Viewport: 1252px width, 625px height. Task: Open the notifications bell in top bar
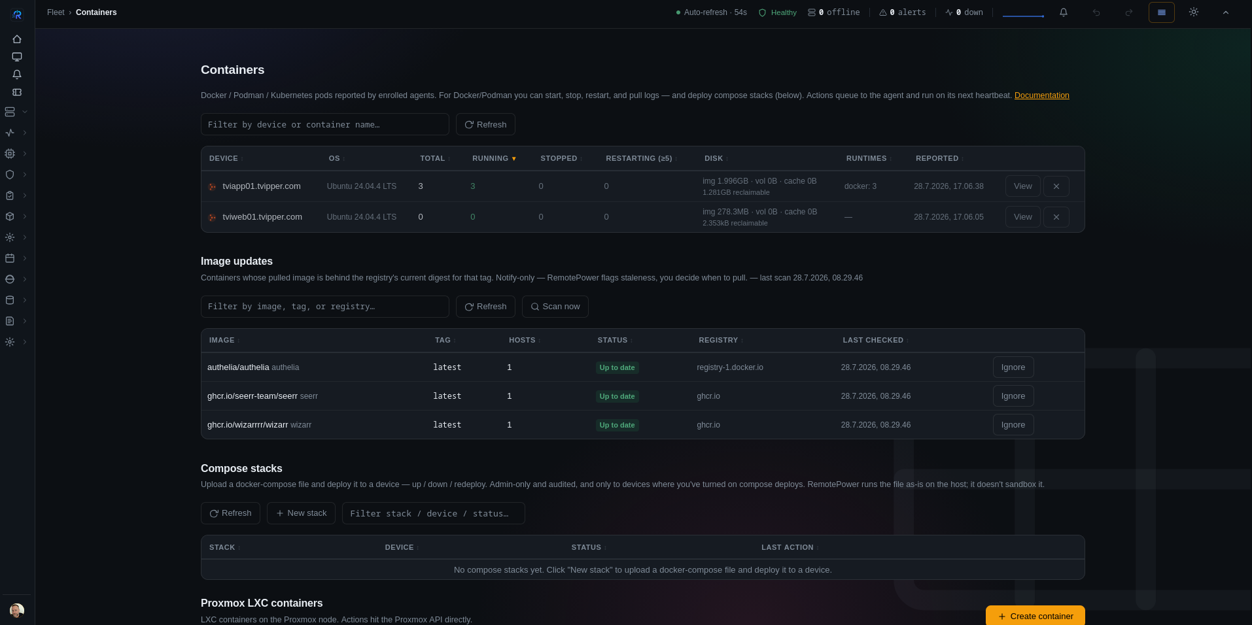[1064, 12]
